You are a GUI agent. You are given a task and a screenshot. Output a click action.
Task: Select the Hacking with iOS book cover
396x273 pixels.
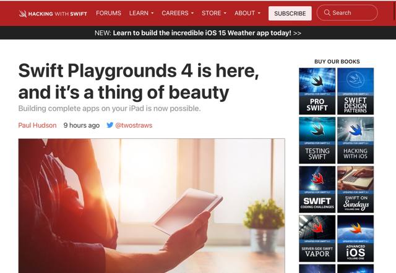tap(355, 140)
